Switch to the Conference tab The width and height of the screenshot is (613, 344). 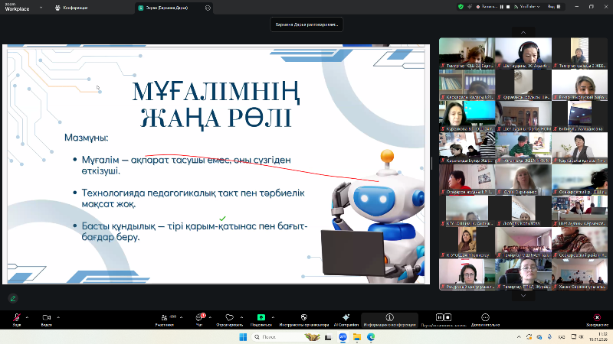point(72,7)
